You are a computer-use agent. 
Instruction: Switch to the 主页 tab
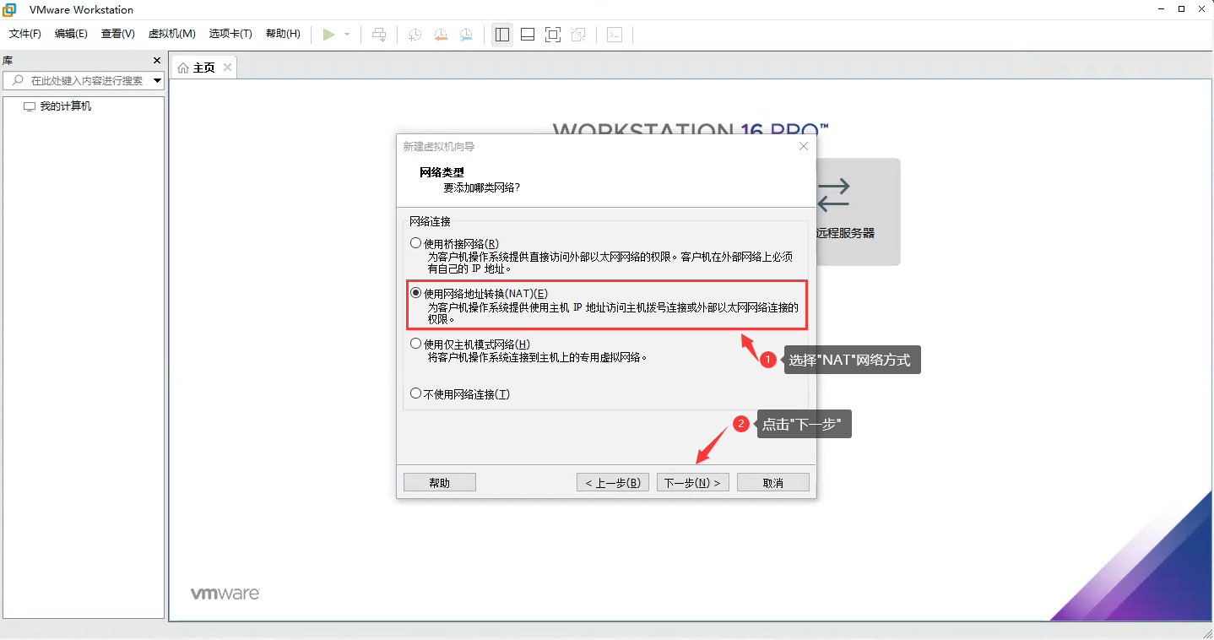point(203,68)
